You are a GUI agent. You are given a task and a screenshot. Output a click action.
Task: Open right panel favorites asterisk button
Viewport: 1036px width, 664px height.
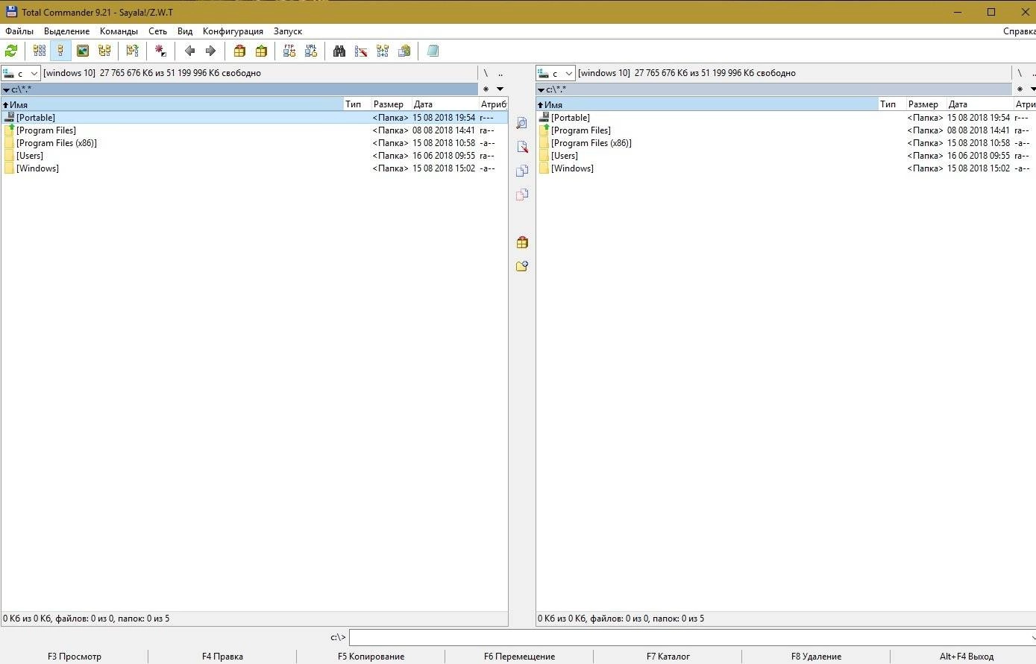(x=1020, y=89)
